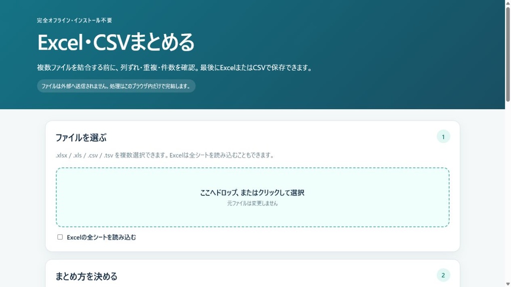This screenshot has width=511, height=287.
Task: Click the scrollbar up arrow
Action: [508, 2]
